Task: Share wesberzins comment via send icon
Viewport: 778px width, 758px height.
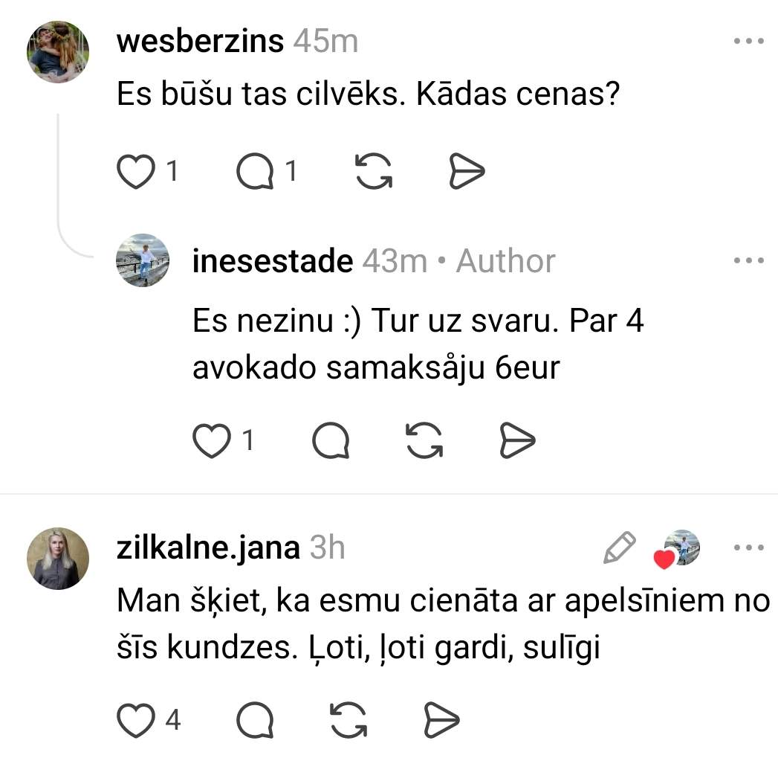Action: coord(467,173)
